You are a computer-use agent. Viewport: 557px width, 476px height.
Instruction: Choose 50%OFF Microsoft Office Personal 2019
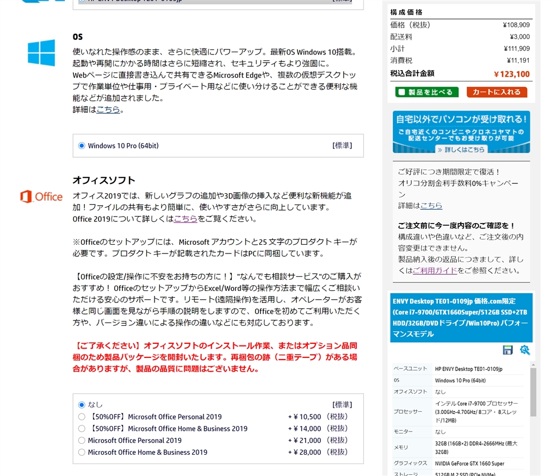82,417
